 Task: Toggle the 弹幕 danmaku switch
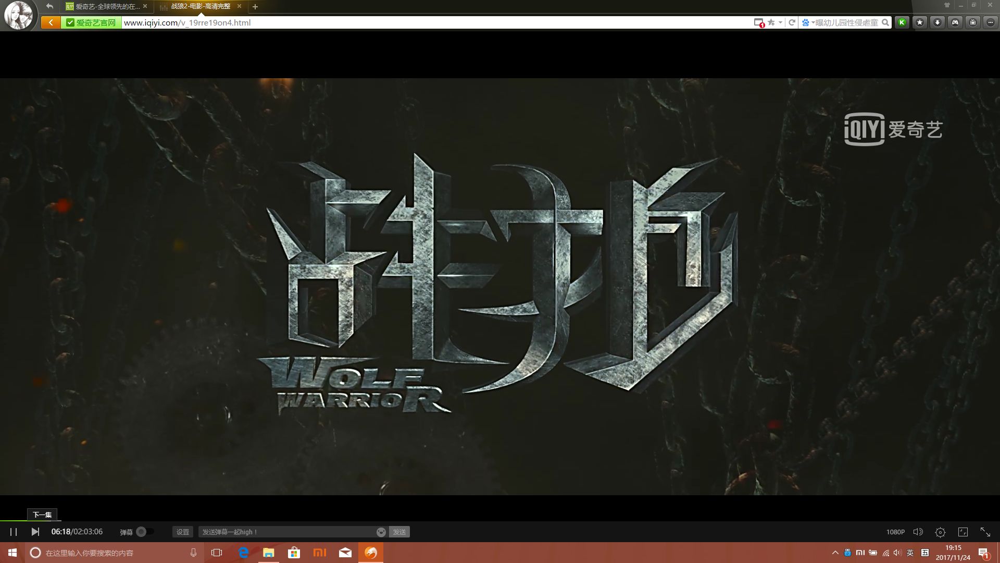pyautogui.click(x=144, y=532)
